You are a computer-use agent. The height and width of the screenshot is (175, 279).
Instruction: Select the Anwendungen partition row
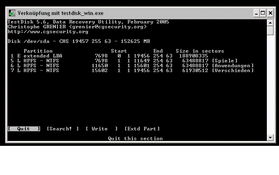132,66
